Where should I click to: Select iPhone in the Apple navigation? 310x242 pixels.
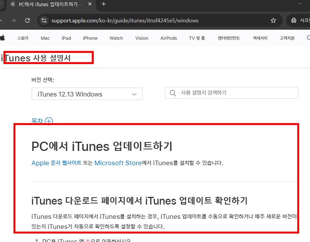(90, 38)
